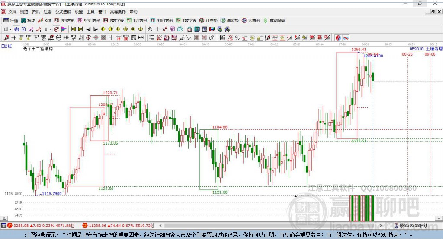Open the 板块 sector view
The image size is (443, 239).
(28, 21)
